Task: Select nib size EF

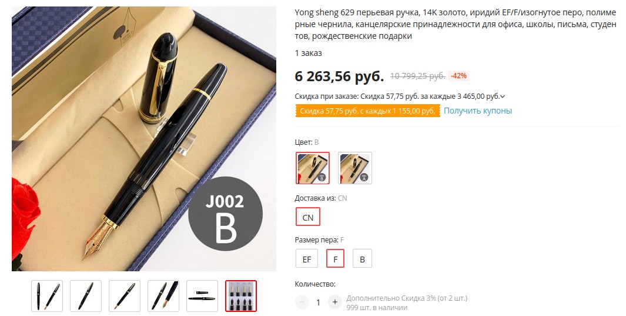Action: [307, 258]
